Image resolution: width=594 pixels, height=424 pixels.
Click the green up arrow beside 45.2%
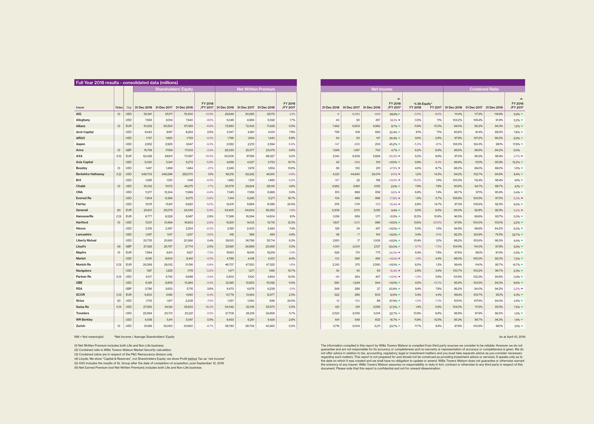click(x=399, y=144)
